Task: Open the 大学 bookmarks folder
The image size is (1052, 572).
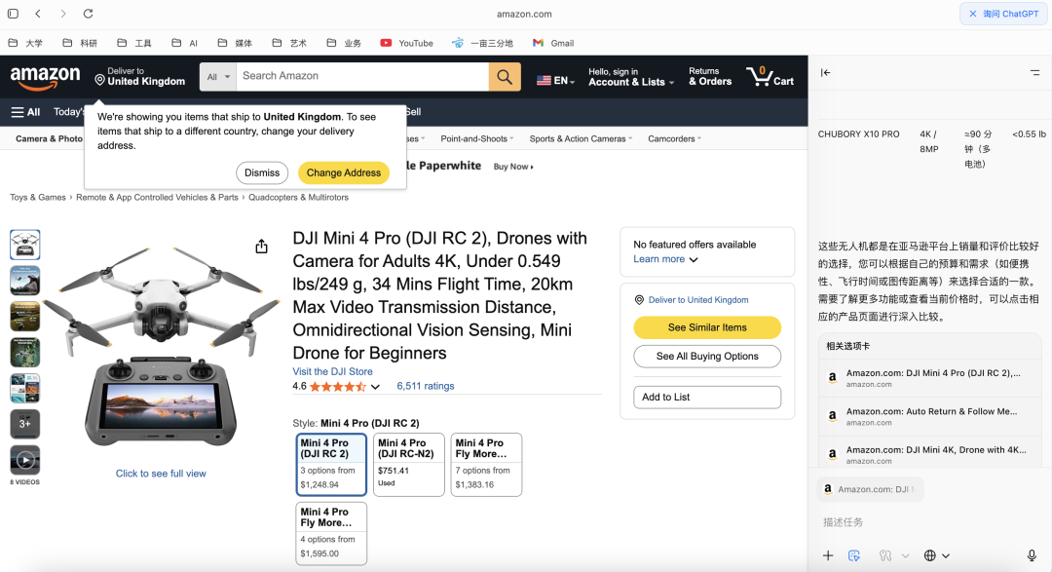Action: 25,43
